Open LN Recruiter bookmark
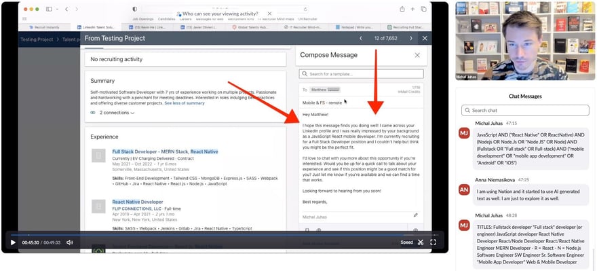597x271 pixels. (307, 19)
